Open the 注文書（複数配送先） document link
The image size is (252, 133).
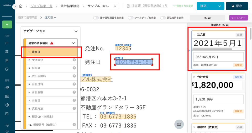point(149,6)
